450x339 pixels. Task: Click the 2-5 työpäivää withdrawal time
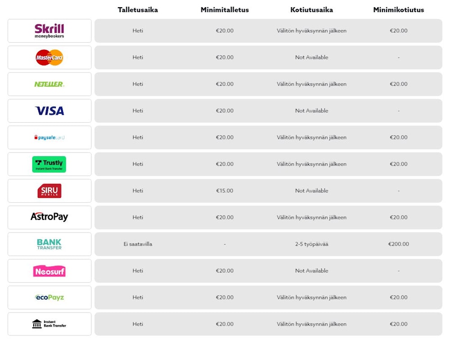click(x=311, y=244)
